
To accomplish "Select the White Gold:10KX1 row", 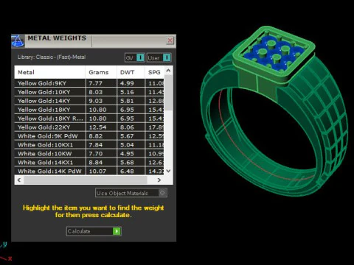I will (x=89, y=145).
